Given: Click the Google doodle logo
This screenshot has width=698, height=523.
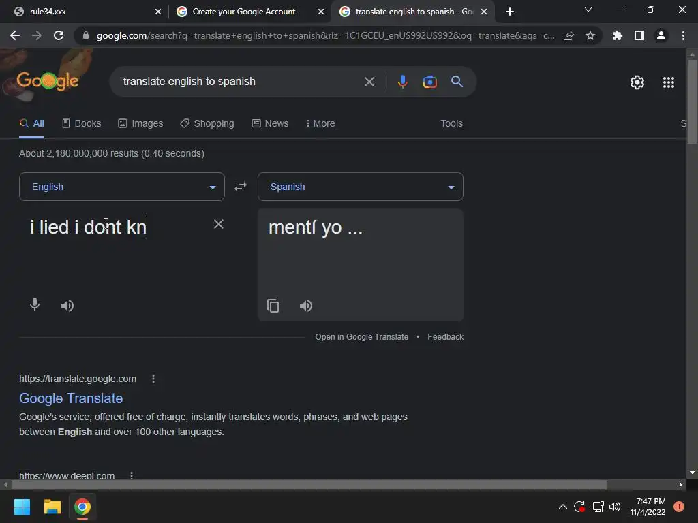Looking at the screenshot, I should click(48, 81).
